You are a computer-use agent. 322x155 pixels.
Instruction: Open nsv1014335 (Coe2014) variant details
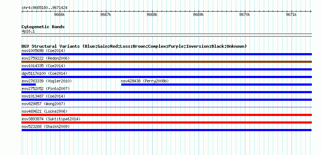coord(43,66)
